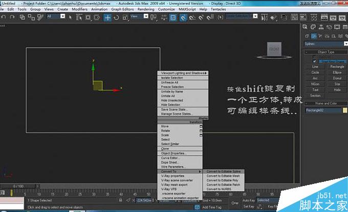The height and width of the screenshot is (212, 348).
Task: Toggle the Window/Crossing selection icon
Action: (97, 17)
